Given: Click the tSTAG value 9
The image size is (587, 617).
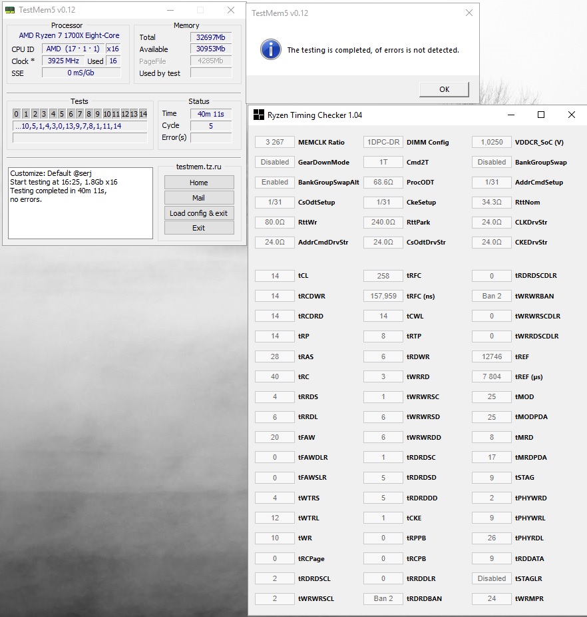Looking at the screenshot, I should coord(491,477).
